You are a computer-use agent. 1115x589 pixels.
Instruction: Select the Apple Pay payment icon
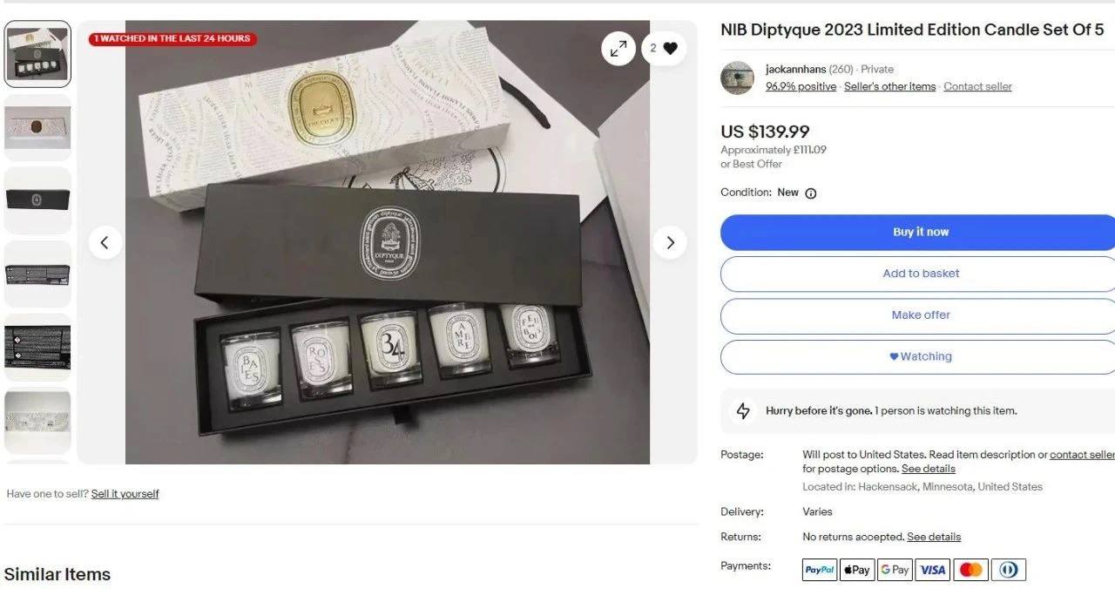pyautogui.click(x=857, y=570)
